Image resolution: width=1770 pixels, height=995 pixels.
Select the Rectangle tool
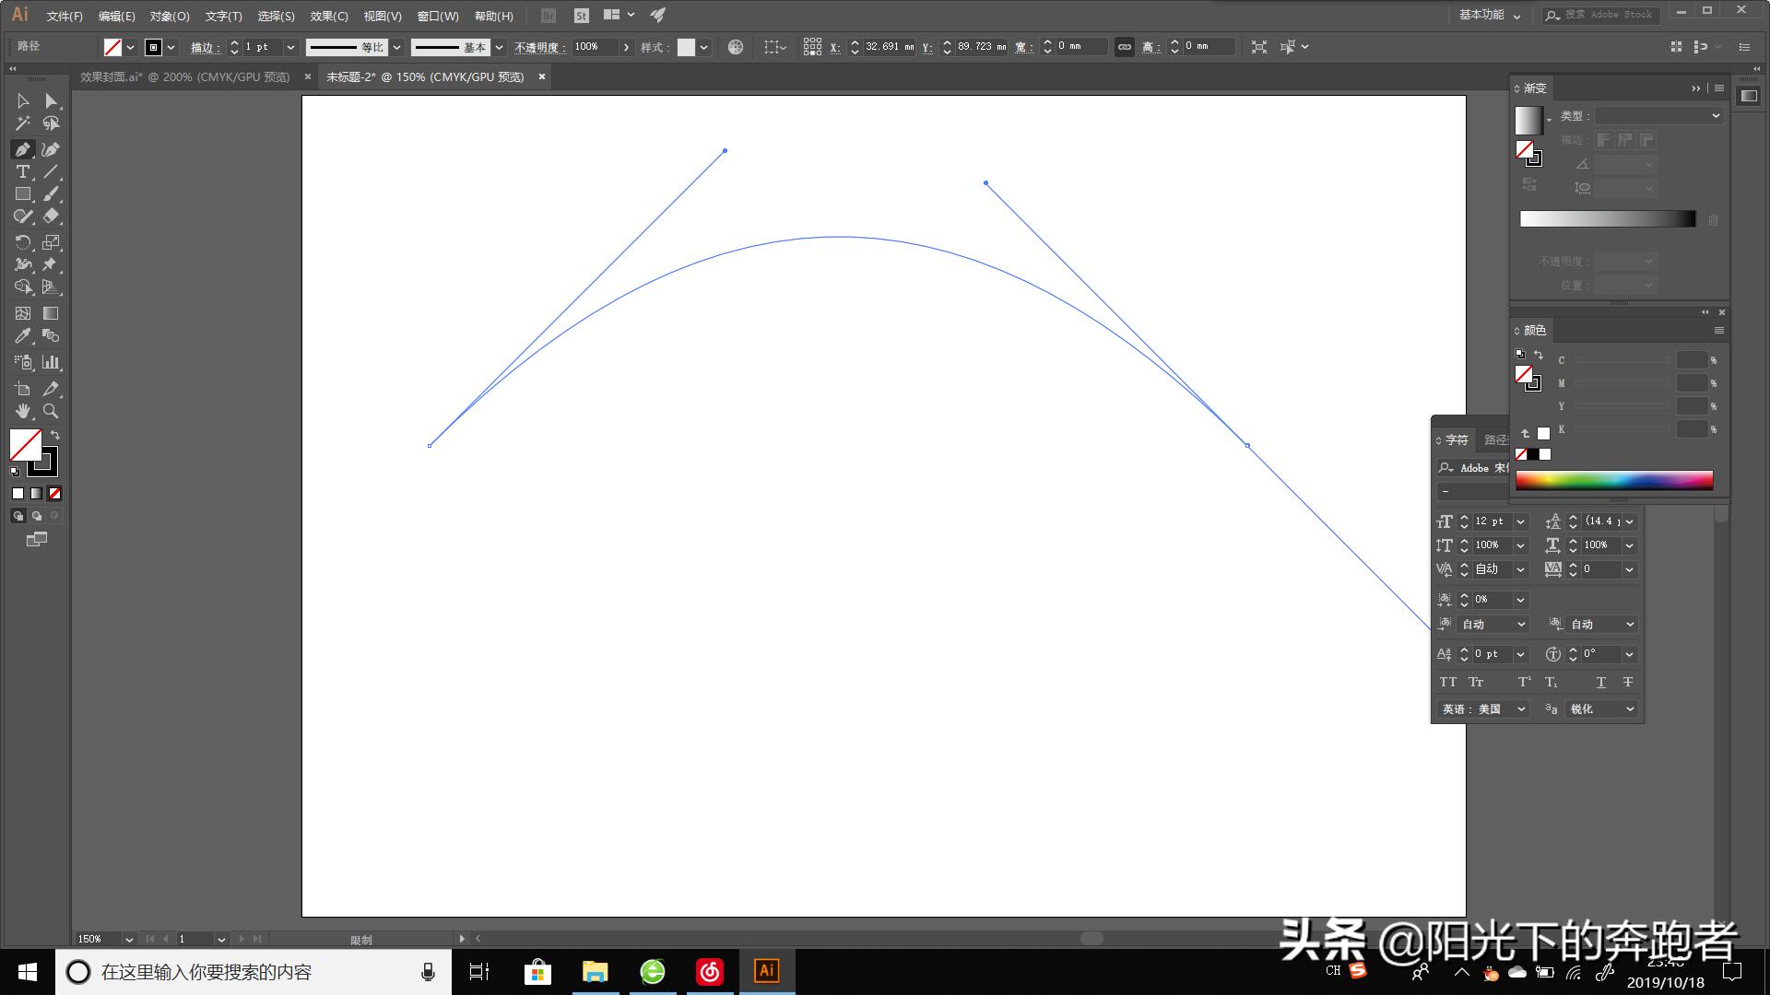(x=21, y=194)
